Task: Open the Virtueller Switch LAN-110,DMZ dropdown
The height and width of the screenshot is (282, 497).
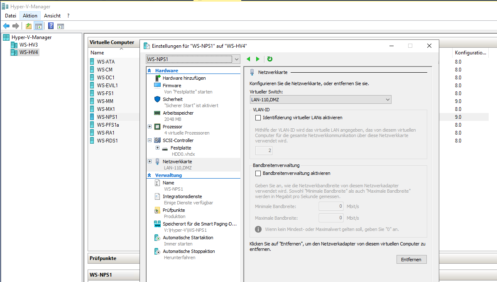Action: click(321, 100)
